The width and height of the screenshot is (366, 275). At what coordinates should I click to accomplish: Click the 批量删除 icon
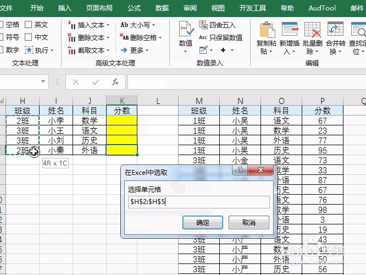(x=313, y=30)
